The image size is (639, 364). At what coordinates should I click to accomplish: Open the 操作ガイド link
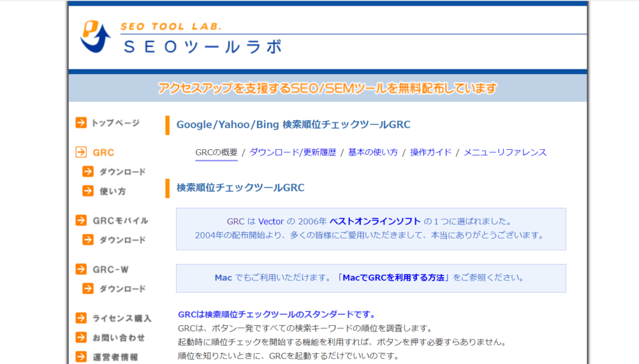point(431,152)
